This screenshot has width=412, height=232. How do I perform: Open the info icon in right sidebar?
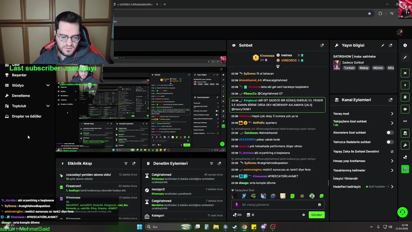point(405,45)
